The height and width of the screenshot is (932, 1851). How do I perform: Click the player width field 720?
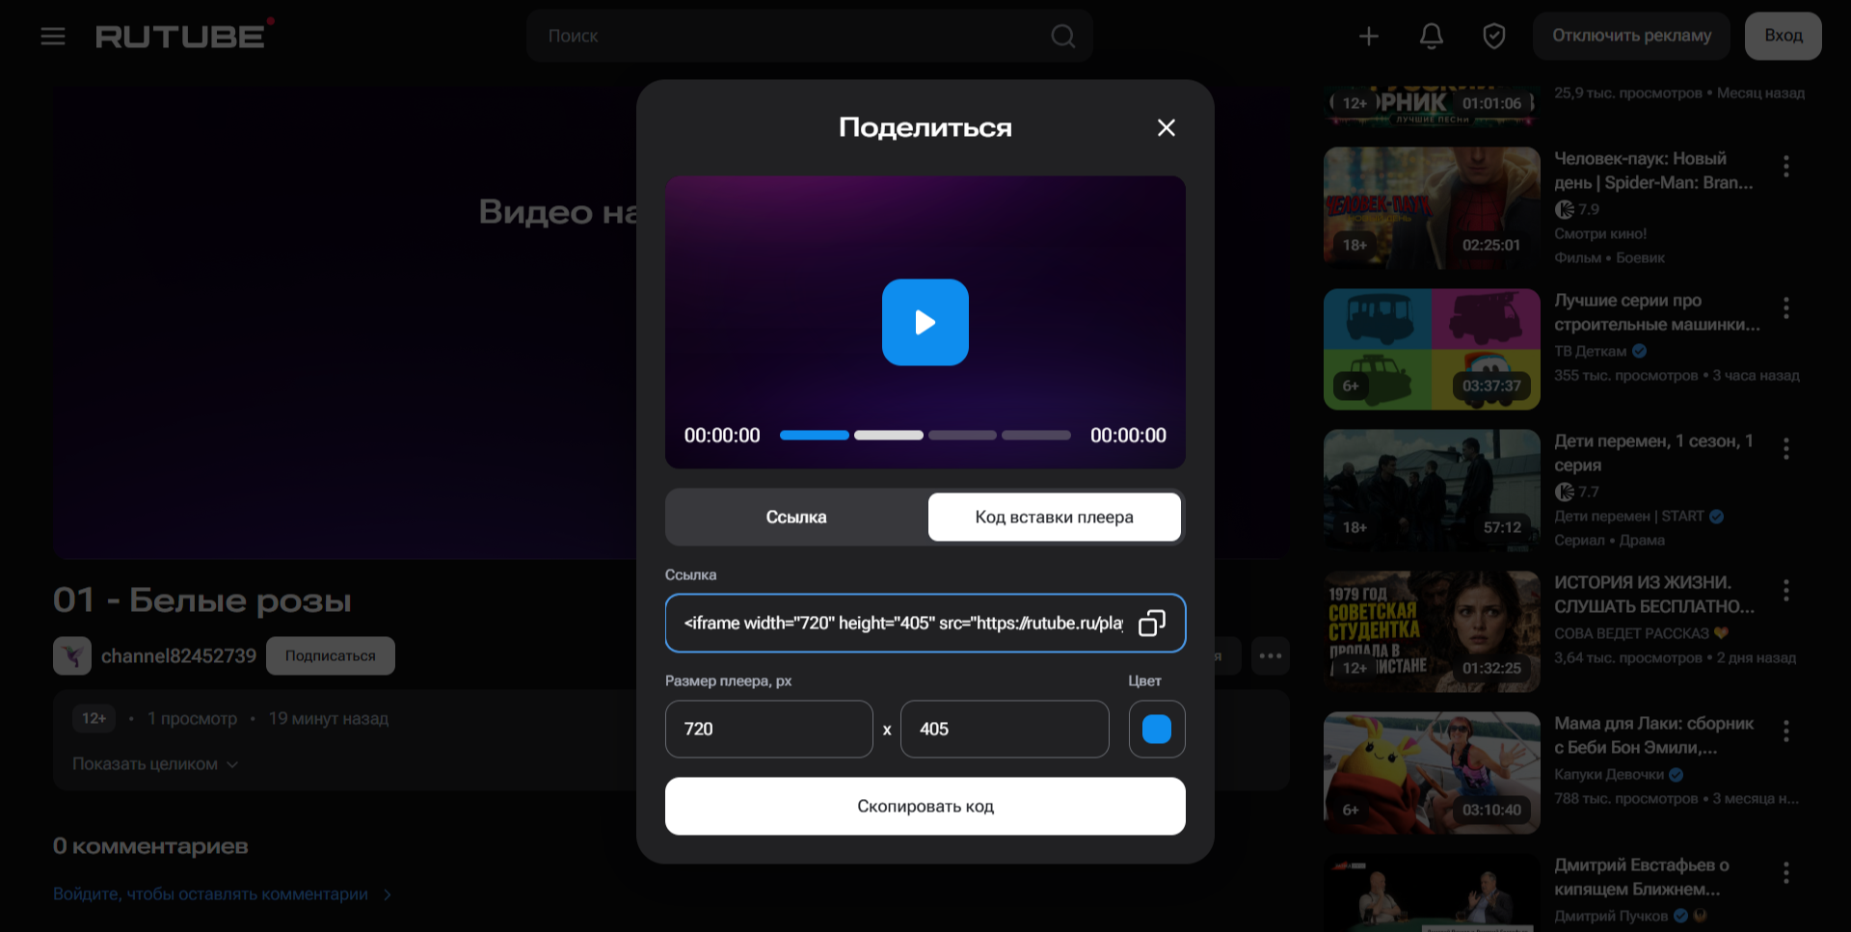pyautogui.click(x=769, y=729)
